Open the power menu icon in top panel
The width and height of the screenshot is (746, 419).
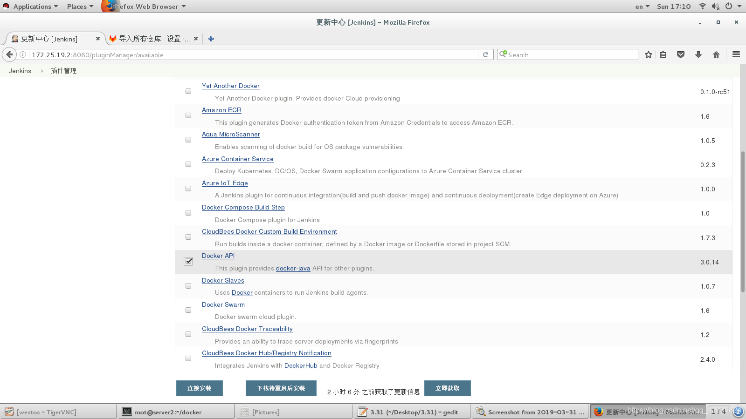tap(729, 6)
